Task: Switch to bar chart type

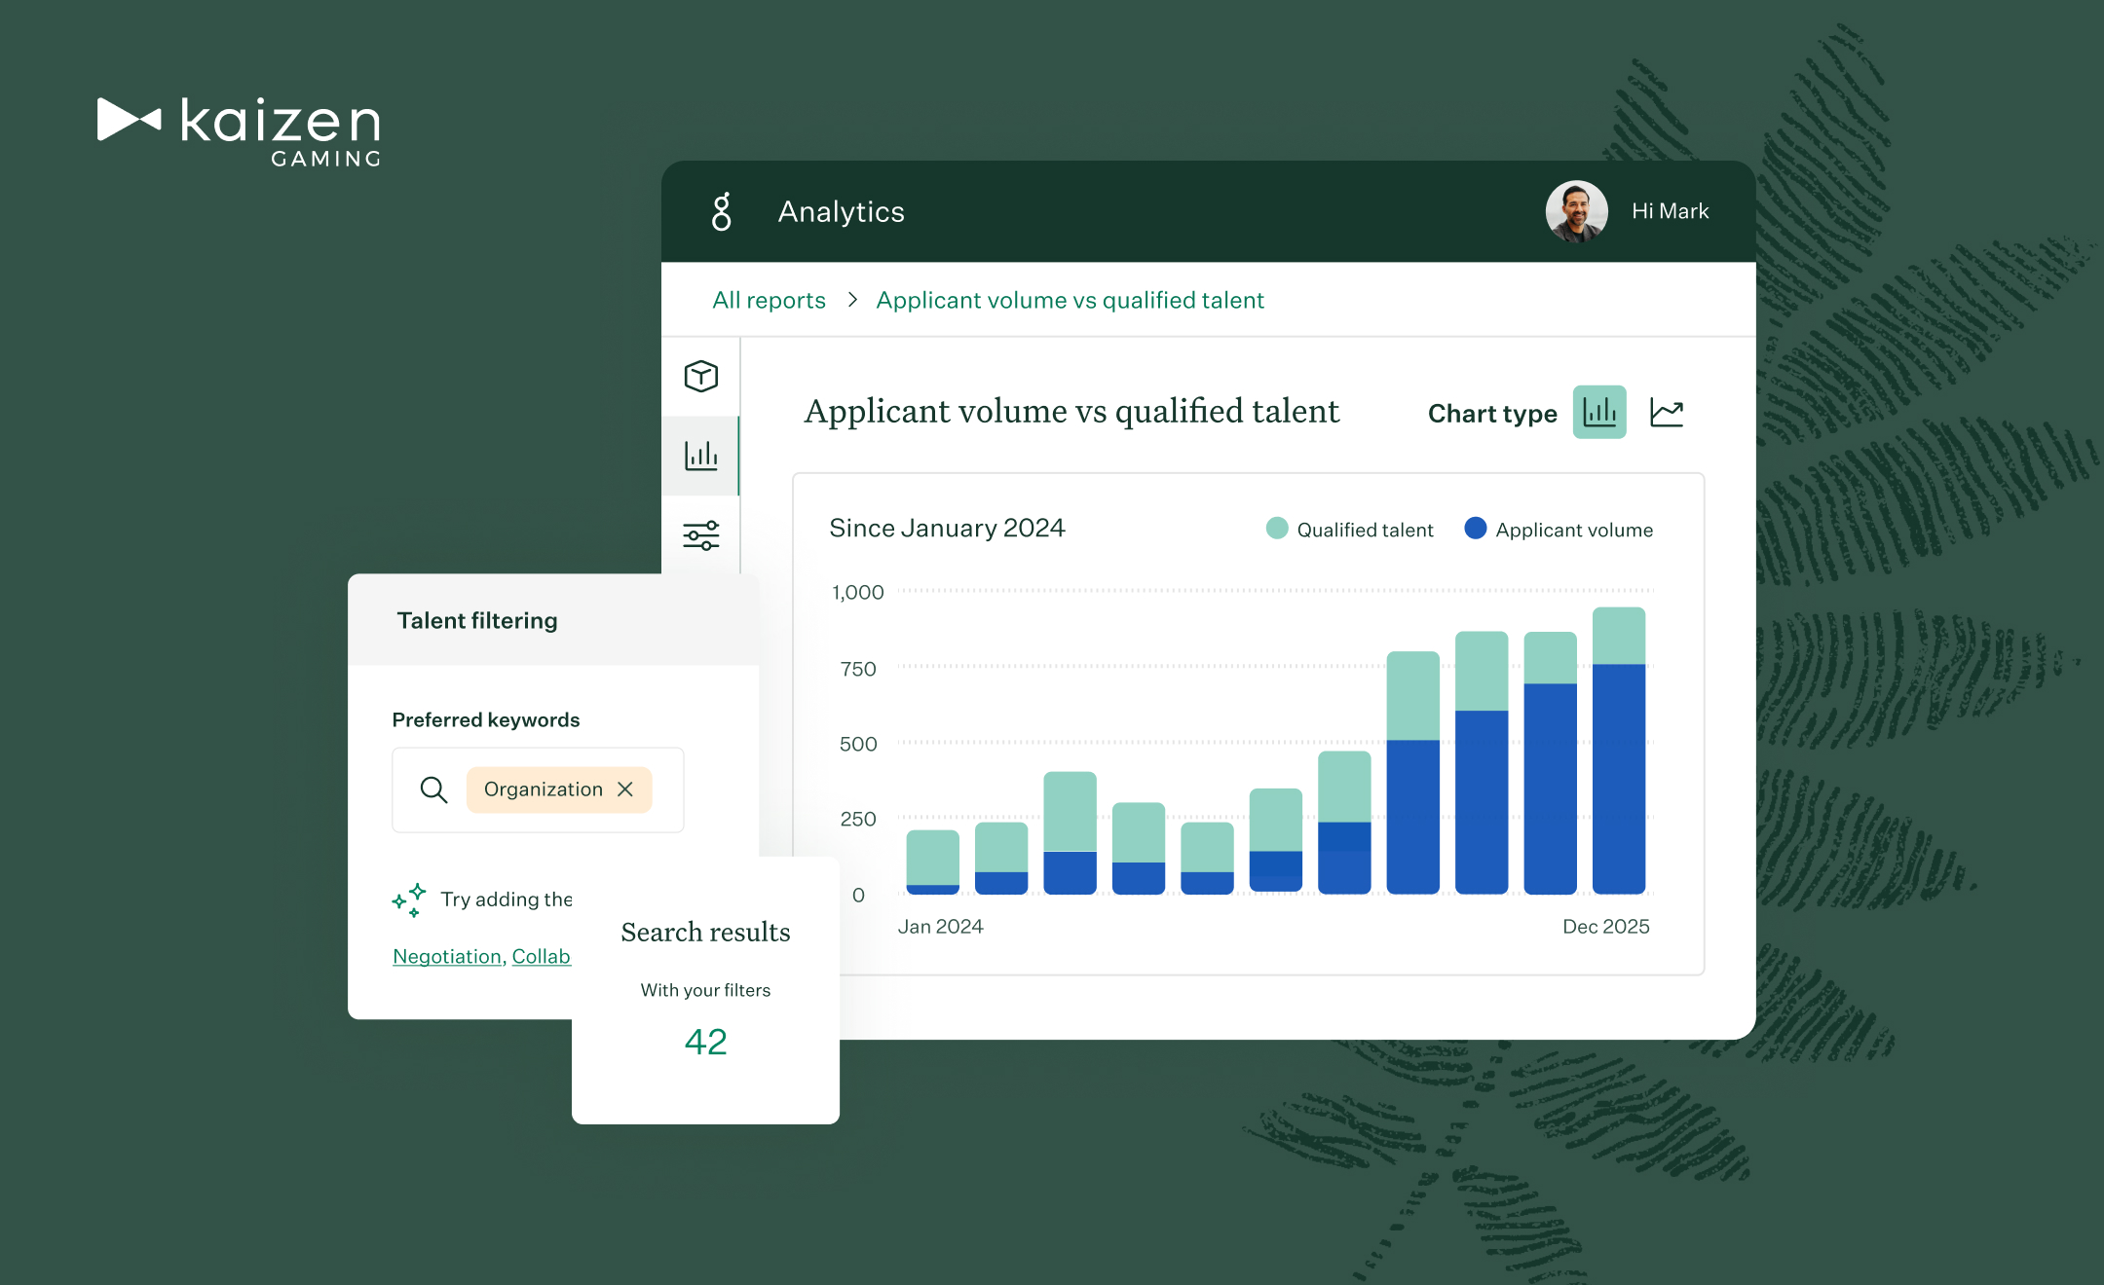Action: point(1598,413)
